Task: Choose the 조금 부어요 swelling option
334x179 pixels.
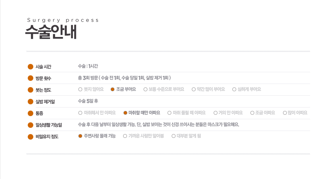Action: coord(113,89)
